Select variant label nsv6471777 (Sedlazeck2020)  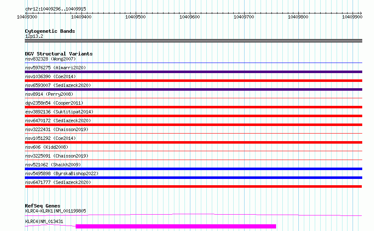pos(58,182)
